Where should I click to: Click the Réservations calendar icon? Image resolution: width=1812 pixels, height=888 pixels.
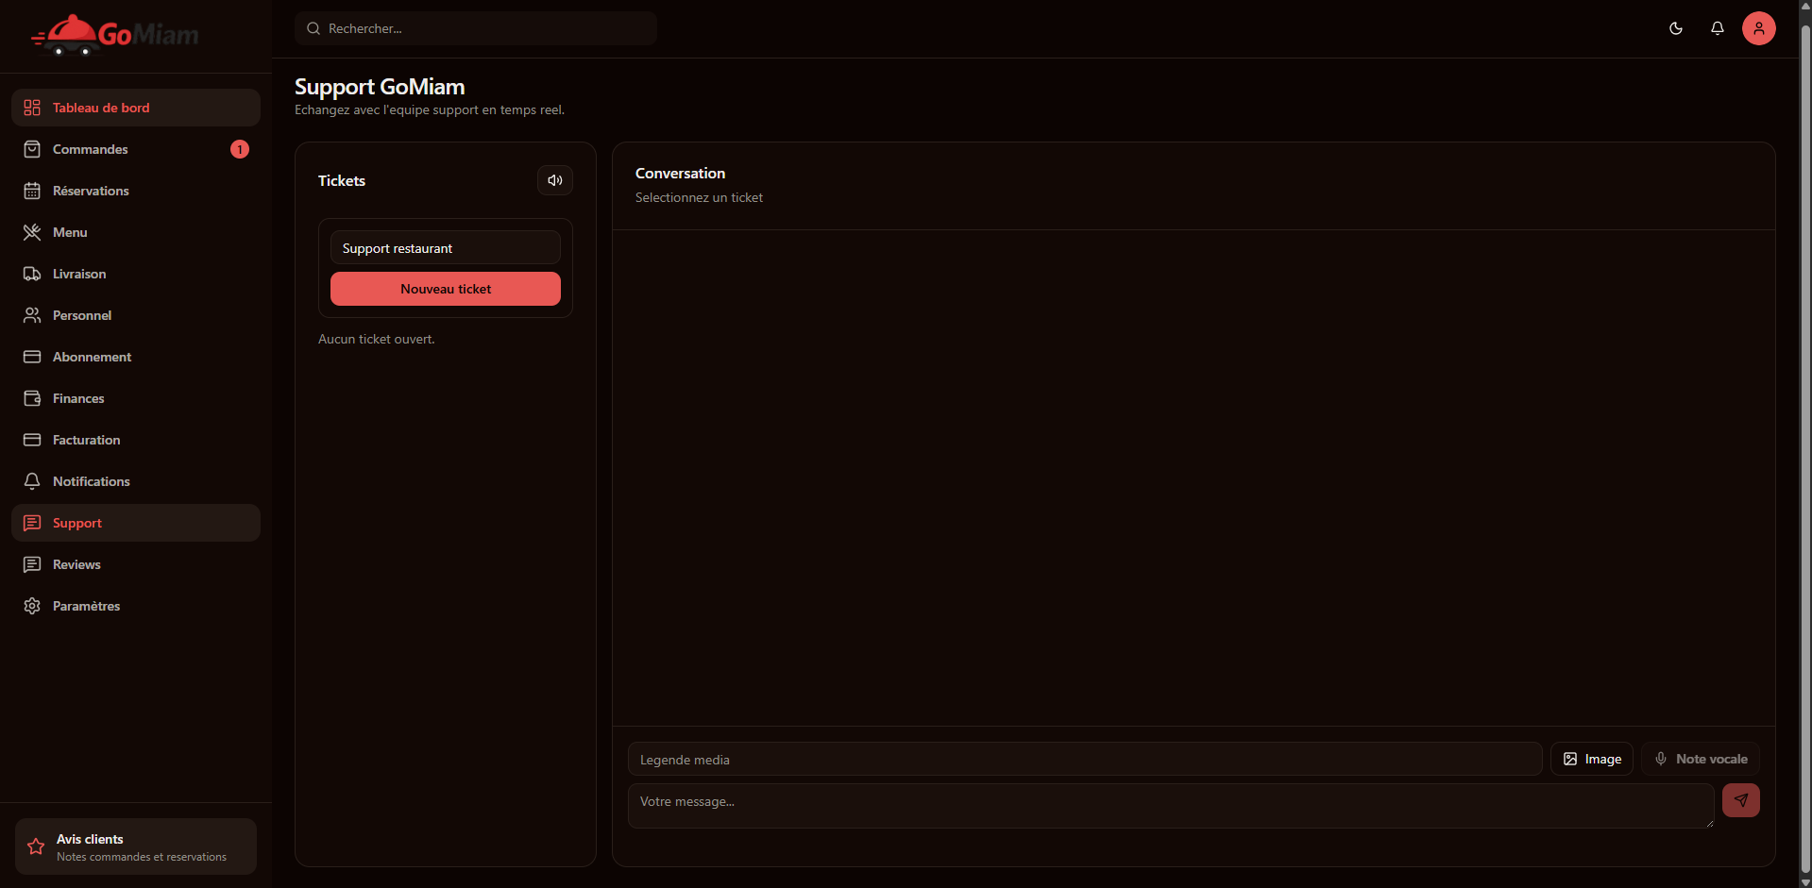pos(32,191)
